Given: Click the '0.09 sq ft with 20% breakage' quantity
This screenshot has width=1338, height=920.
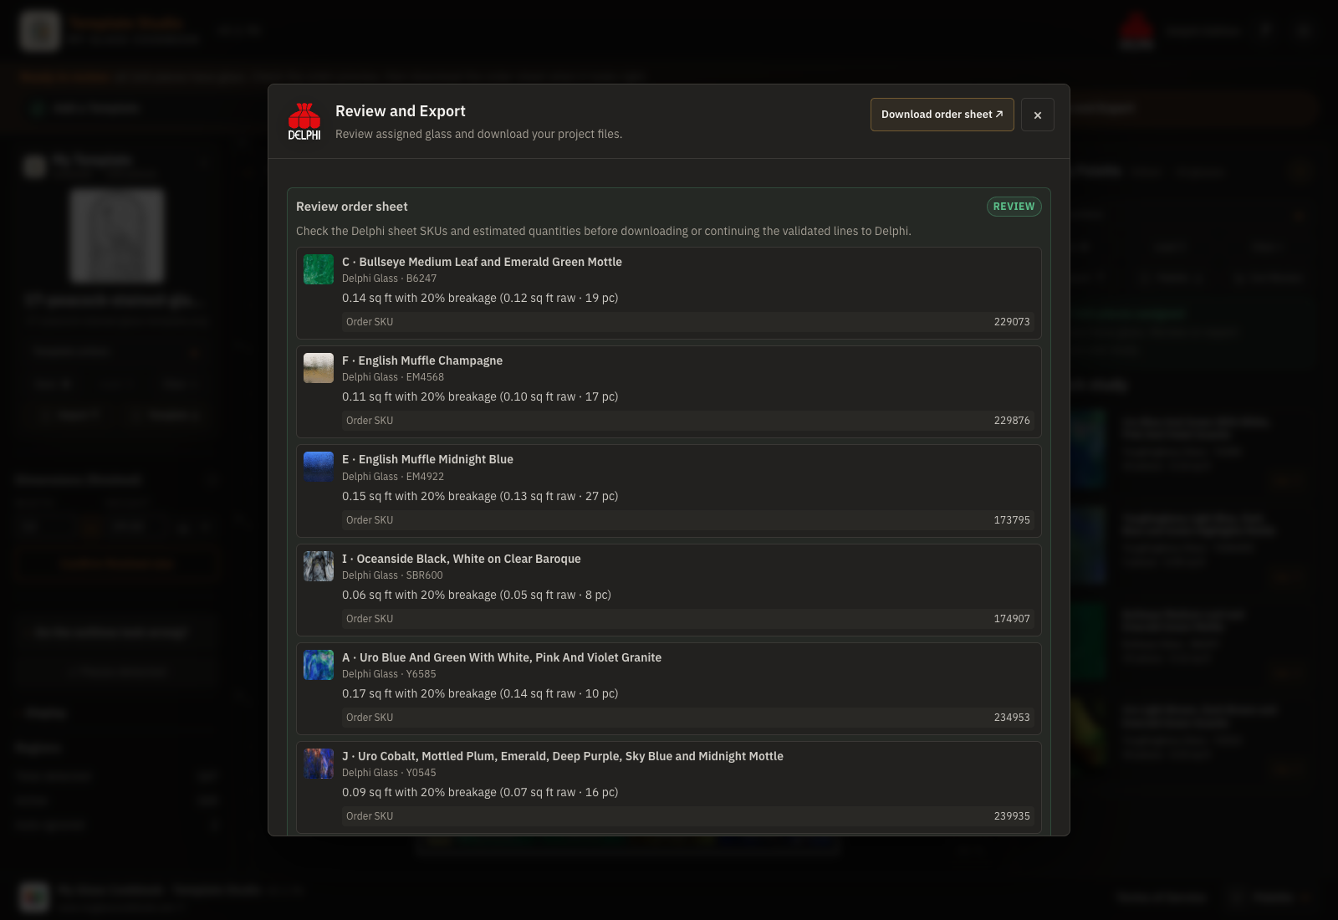Looking at the screenshot, I should 480,792.
